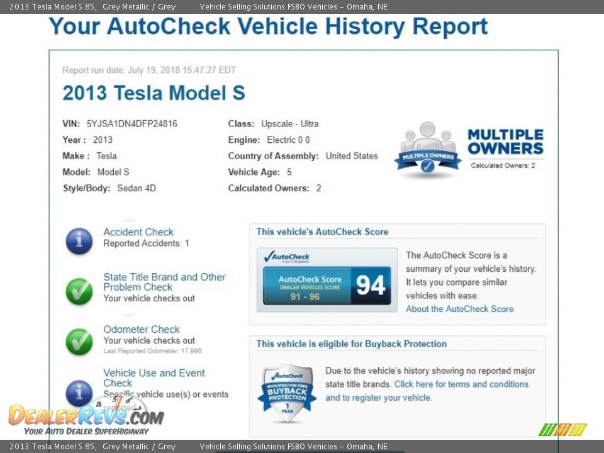The height and width of the screenshot is (453, 604).
Task: Click 'Reported Accidents: 1' text
Action: pyautogui.click(x=146, y=243)
